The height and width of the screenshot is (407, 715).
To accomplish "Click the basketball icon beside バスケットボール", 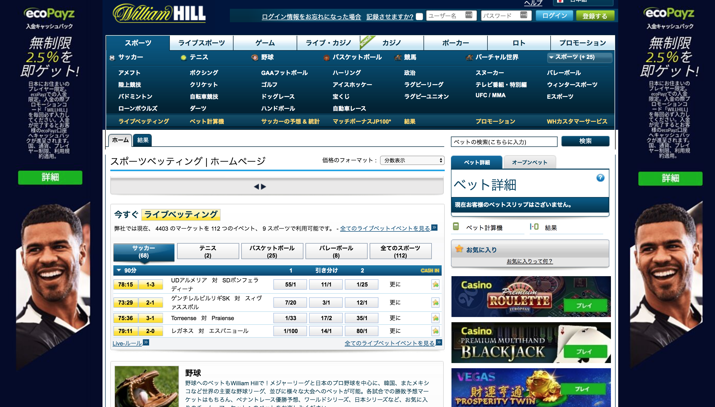I will pyautogui.click(x=326, y=58).
